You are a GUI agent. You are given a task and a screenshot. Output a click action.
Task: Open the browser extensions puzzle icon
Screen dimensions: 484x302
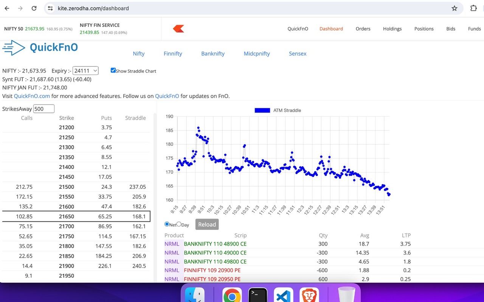tap(473, 8)
